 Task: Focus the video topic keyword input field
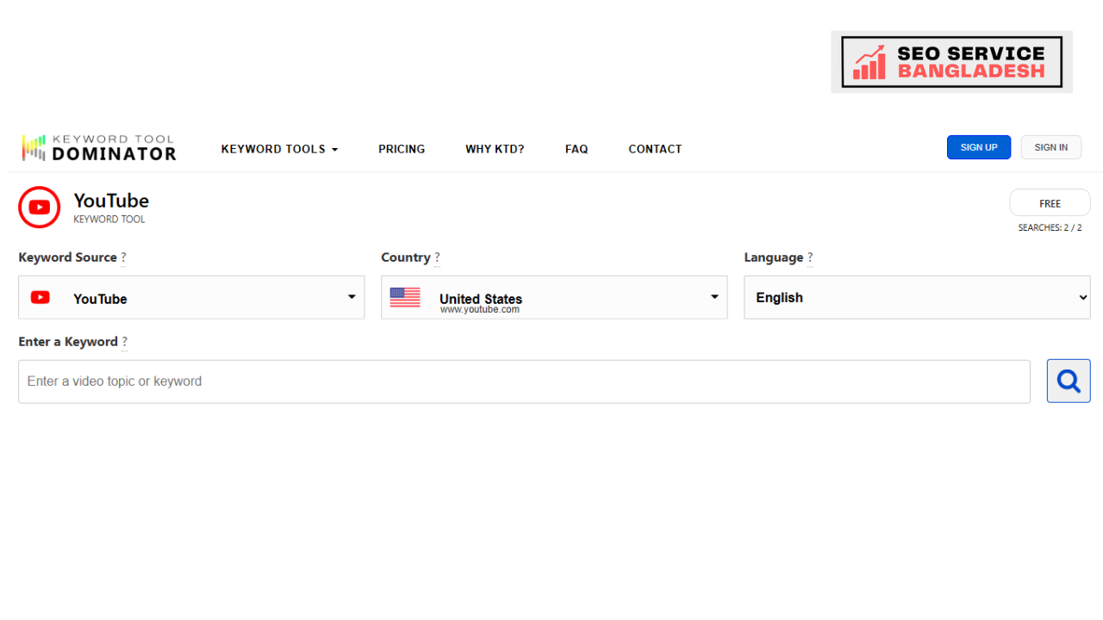pyautogui.click(x=524, y=381)
